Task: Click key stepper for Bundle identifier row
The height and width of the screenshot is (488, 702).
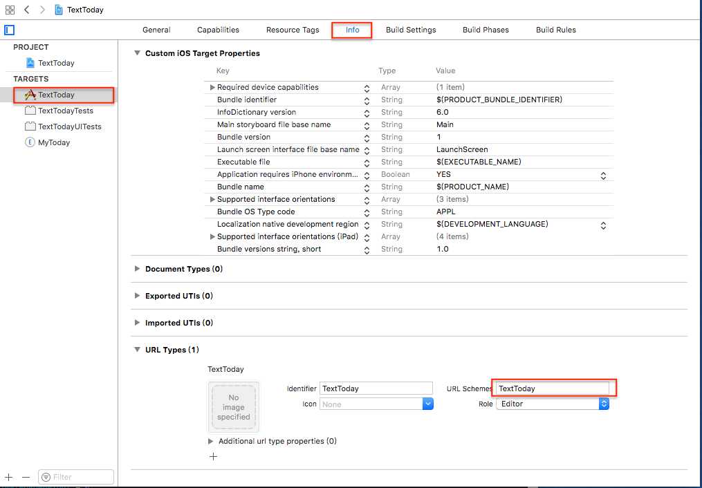Action: click(367, 101)
